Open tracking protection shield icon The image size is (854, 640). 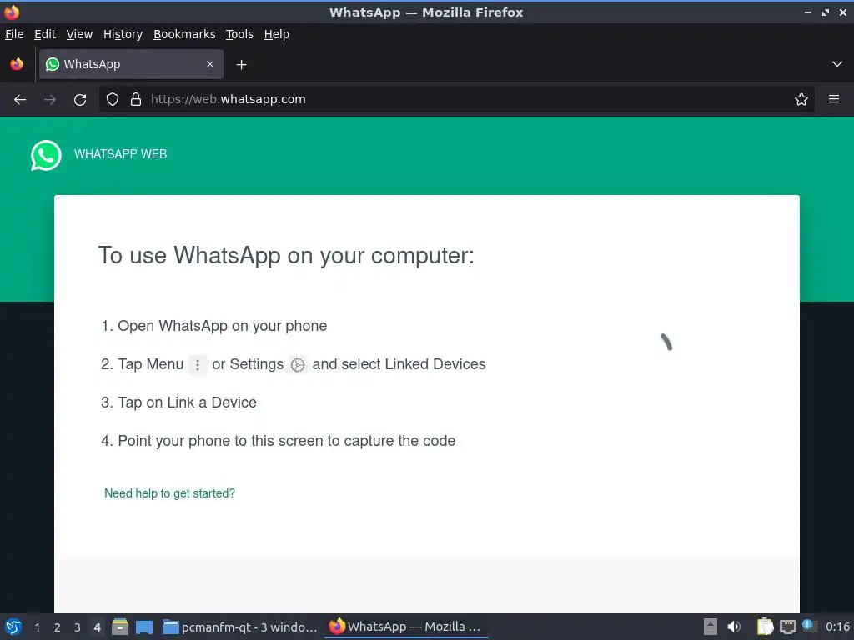pos(113,99)
